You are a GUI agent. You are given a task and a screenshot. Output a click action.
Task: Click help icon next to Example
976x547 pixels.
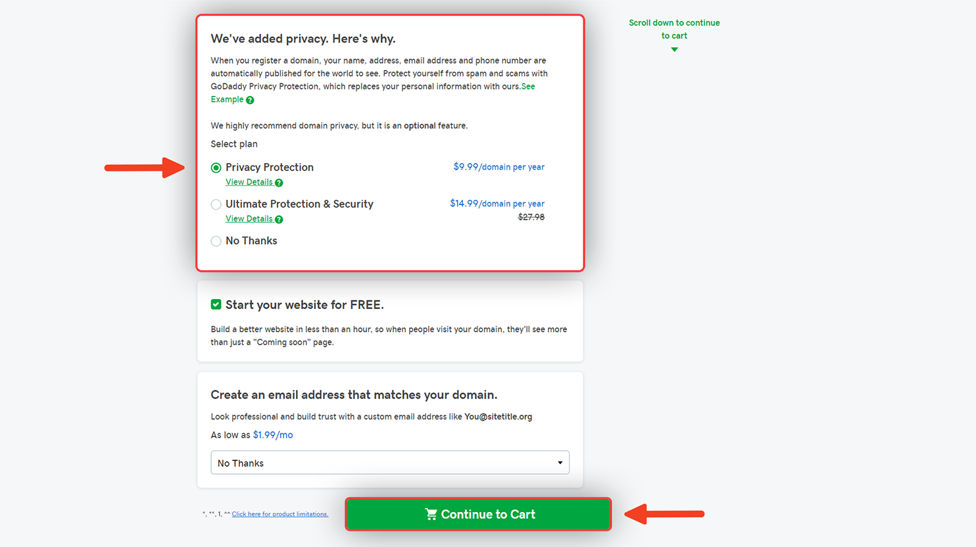(x=250, y=100)
